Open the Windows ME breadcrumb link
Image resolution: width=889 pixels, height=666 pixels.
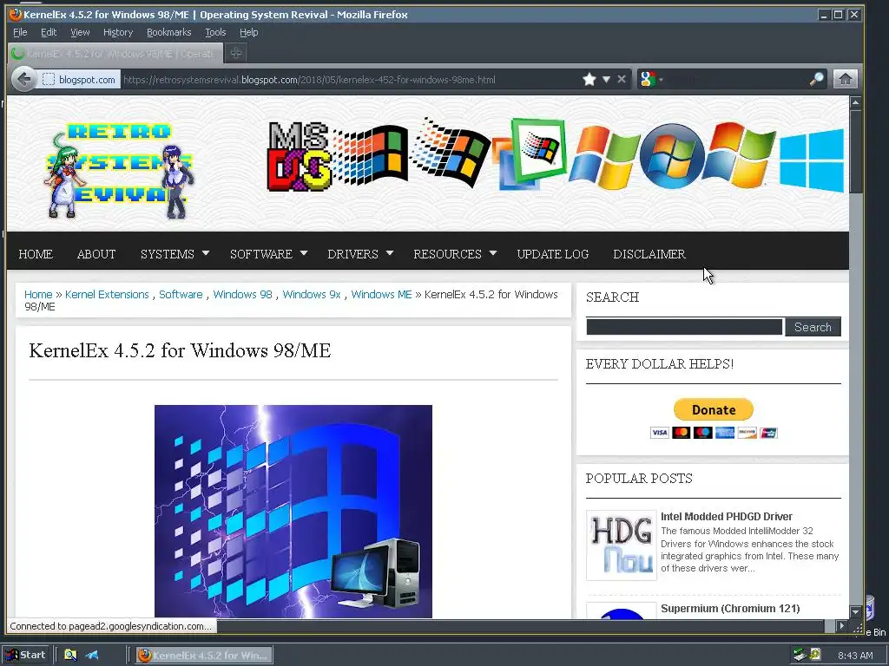(382, 295)
